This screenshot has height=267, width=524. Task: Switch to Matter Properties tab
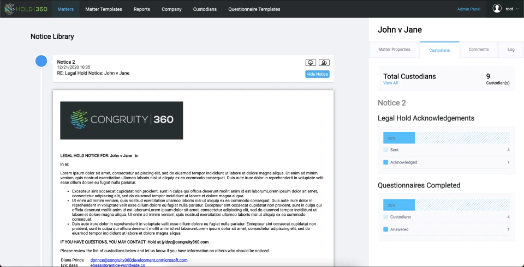pos(394,50)
